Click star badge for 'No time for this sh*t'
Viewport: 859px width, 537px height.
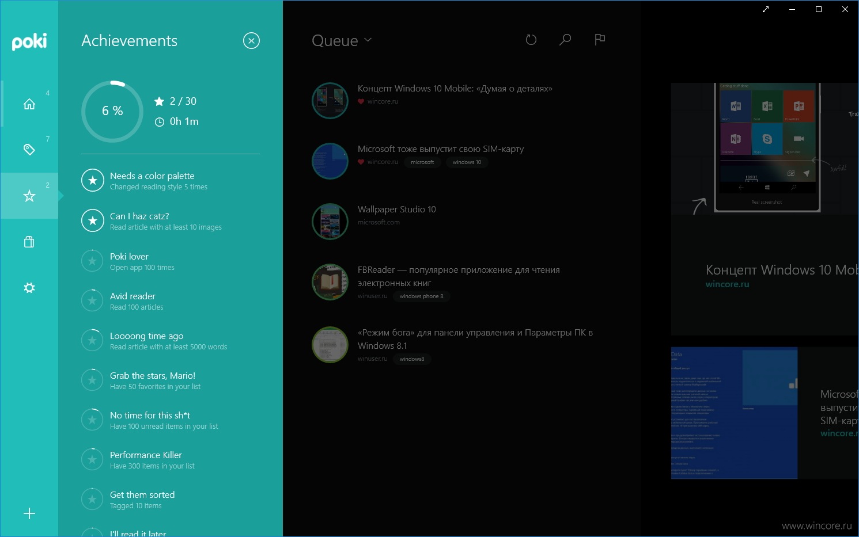(x=92, y=420)
